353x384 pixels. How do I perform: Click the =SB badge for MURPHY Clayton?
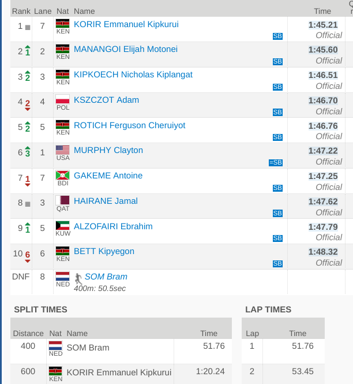[276, 163]
